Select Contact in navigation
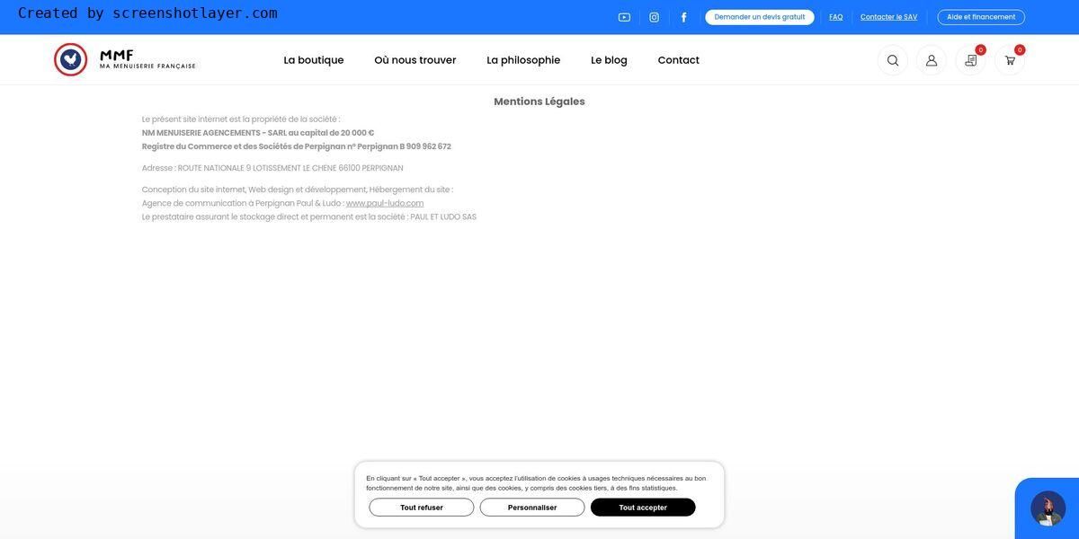Screen dimensions: 1079x539 pyautogui.click(x=678, y=60)
